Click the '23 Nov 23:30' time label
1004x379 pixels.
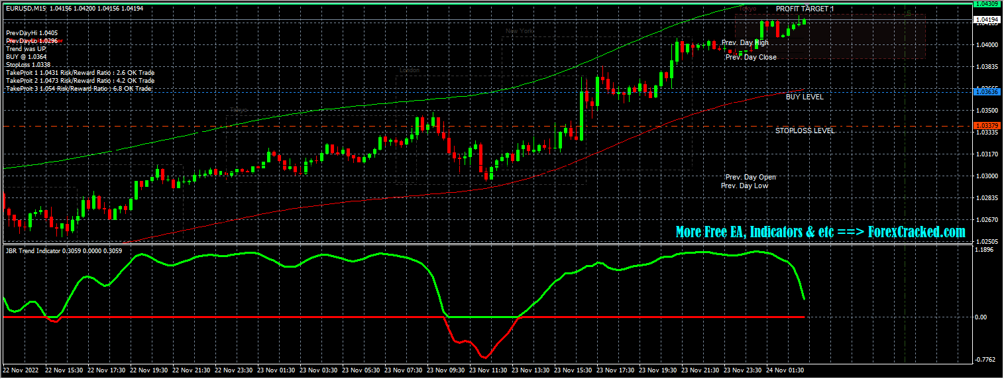(743, 370)
